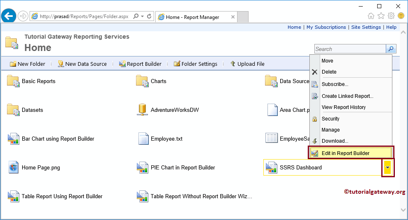This screenshot has height=220, width=408.
Task: Click the EmployeeSa dataset icon
Action: pyautogui.click(x=272, y=138)
